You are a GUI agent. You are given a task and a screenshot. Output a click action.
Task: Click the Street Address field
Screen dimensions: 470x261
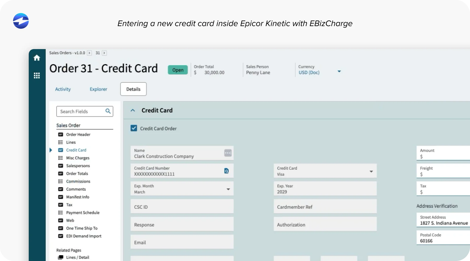click(x=443, y=220)
